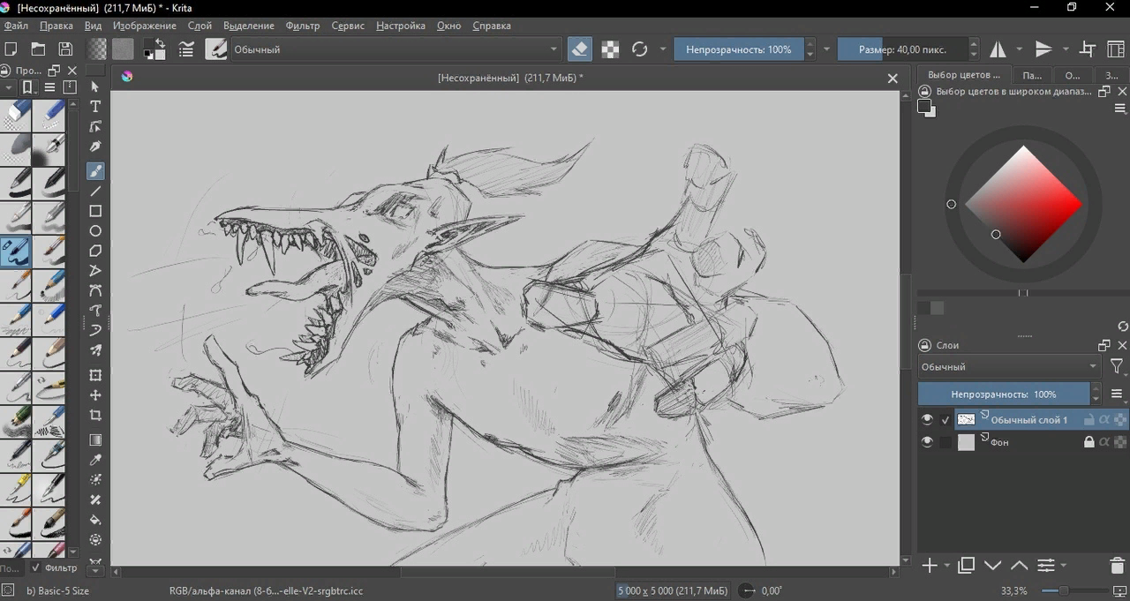1130x601 pixels.
Task: Adjust the brush Непрозрачность slider in toolbar
Action: point(738,49)
